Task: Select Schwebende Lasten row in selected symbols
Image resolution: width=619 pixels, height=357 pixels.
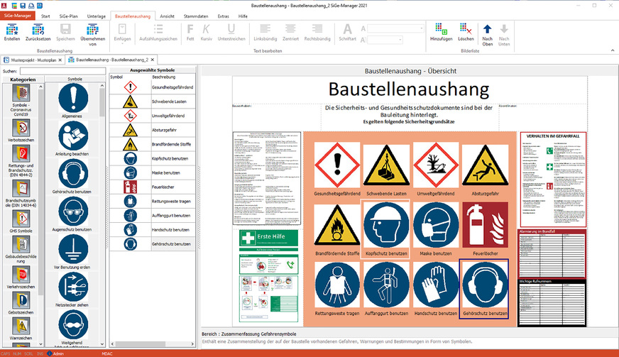Action: 153,101
